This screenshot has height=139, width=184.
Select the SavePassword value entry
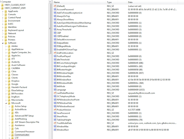tap(63, 113)
